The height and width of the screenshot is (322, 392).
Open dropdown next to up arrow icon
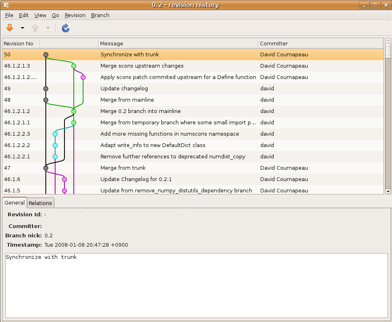(x=48, y=28)
